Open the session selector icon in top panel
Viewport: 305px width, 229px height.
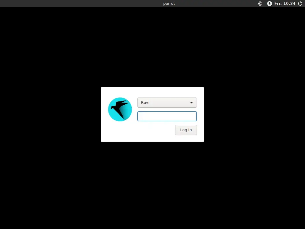pos(260,4)
